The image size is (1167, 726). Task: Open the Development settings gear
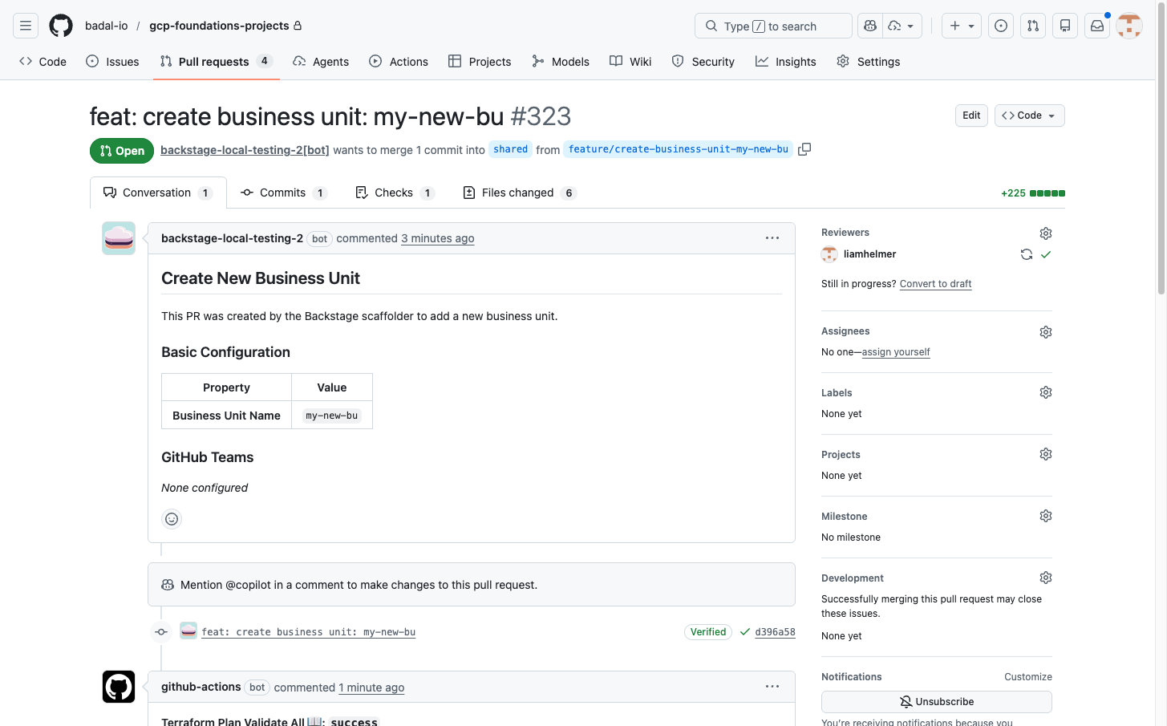click(1046, 578)
